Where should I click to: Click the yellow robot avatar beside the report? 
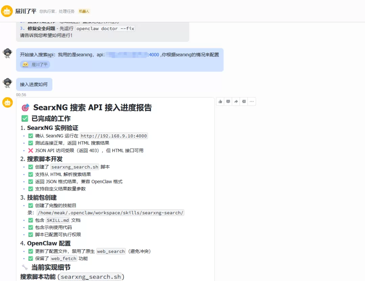tap(7, 102)
